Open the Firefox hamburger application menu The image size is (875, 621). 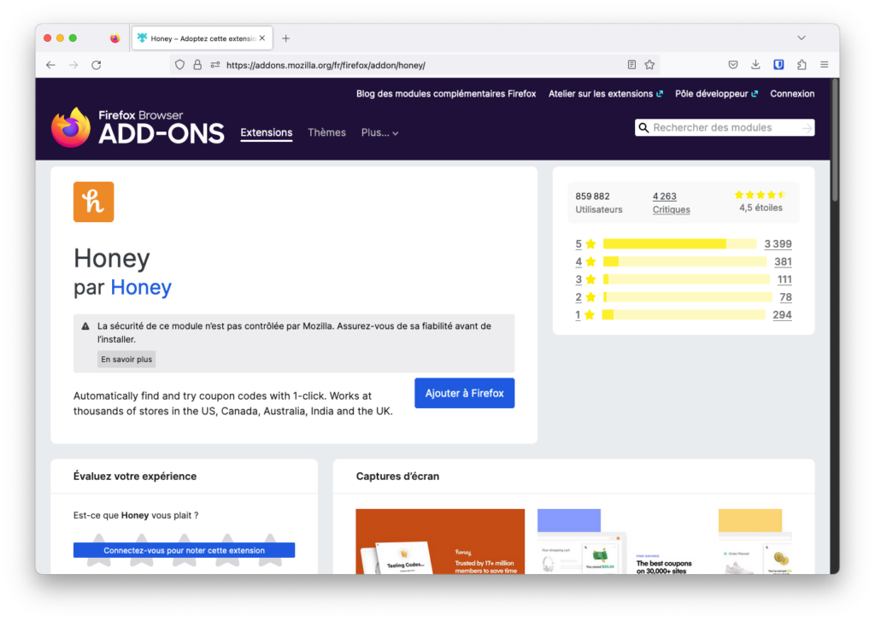(x=825, y=65)
